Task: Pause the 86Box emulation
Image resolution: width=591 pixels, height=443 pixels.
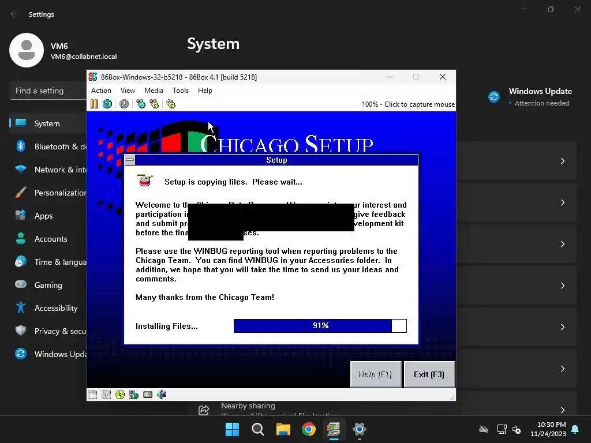Action: pos(94,104)
